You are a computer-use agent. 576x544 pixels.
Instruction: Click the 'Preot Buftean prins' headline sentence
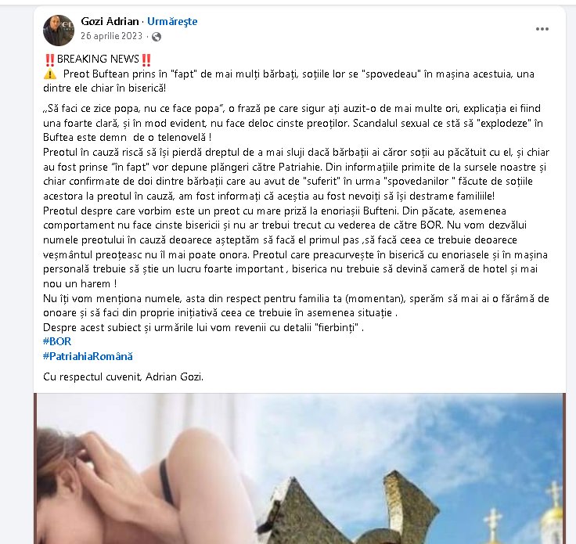pyautogui.click(x=289, y=81)
